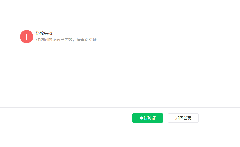Choose the 重新验证 action at the bottom

(147, 118)
